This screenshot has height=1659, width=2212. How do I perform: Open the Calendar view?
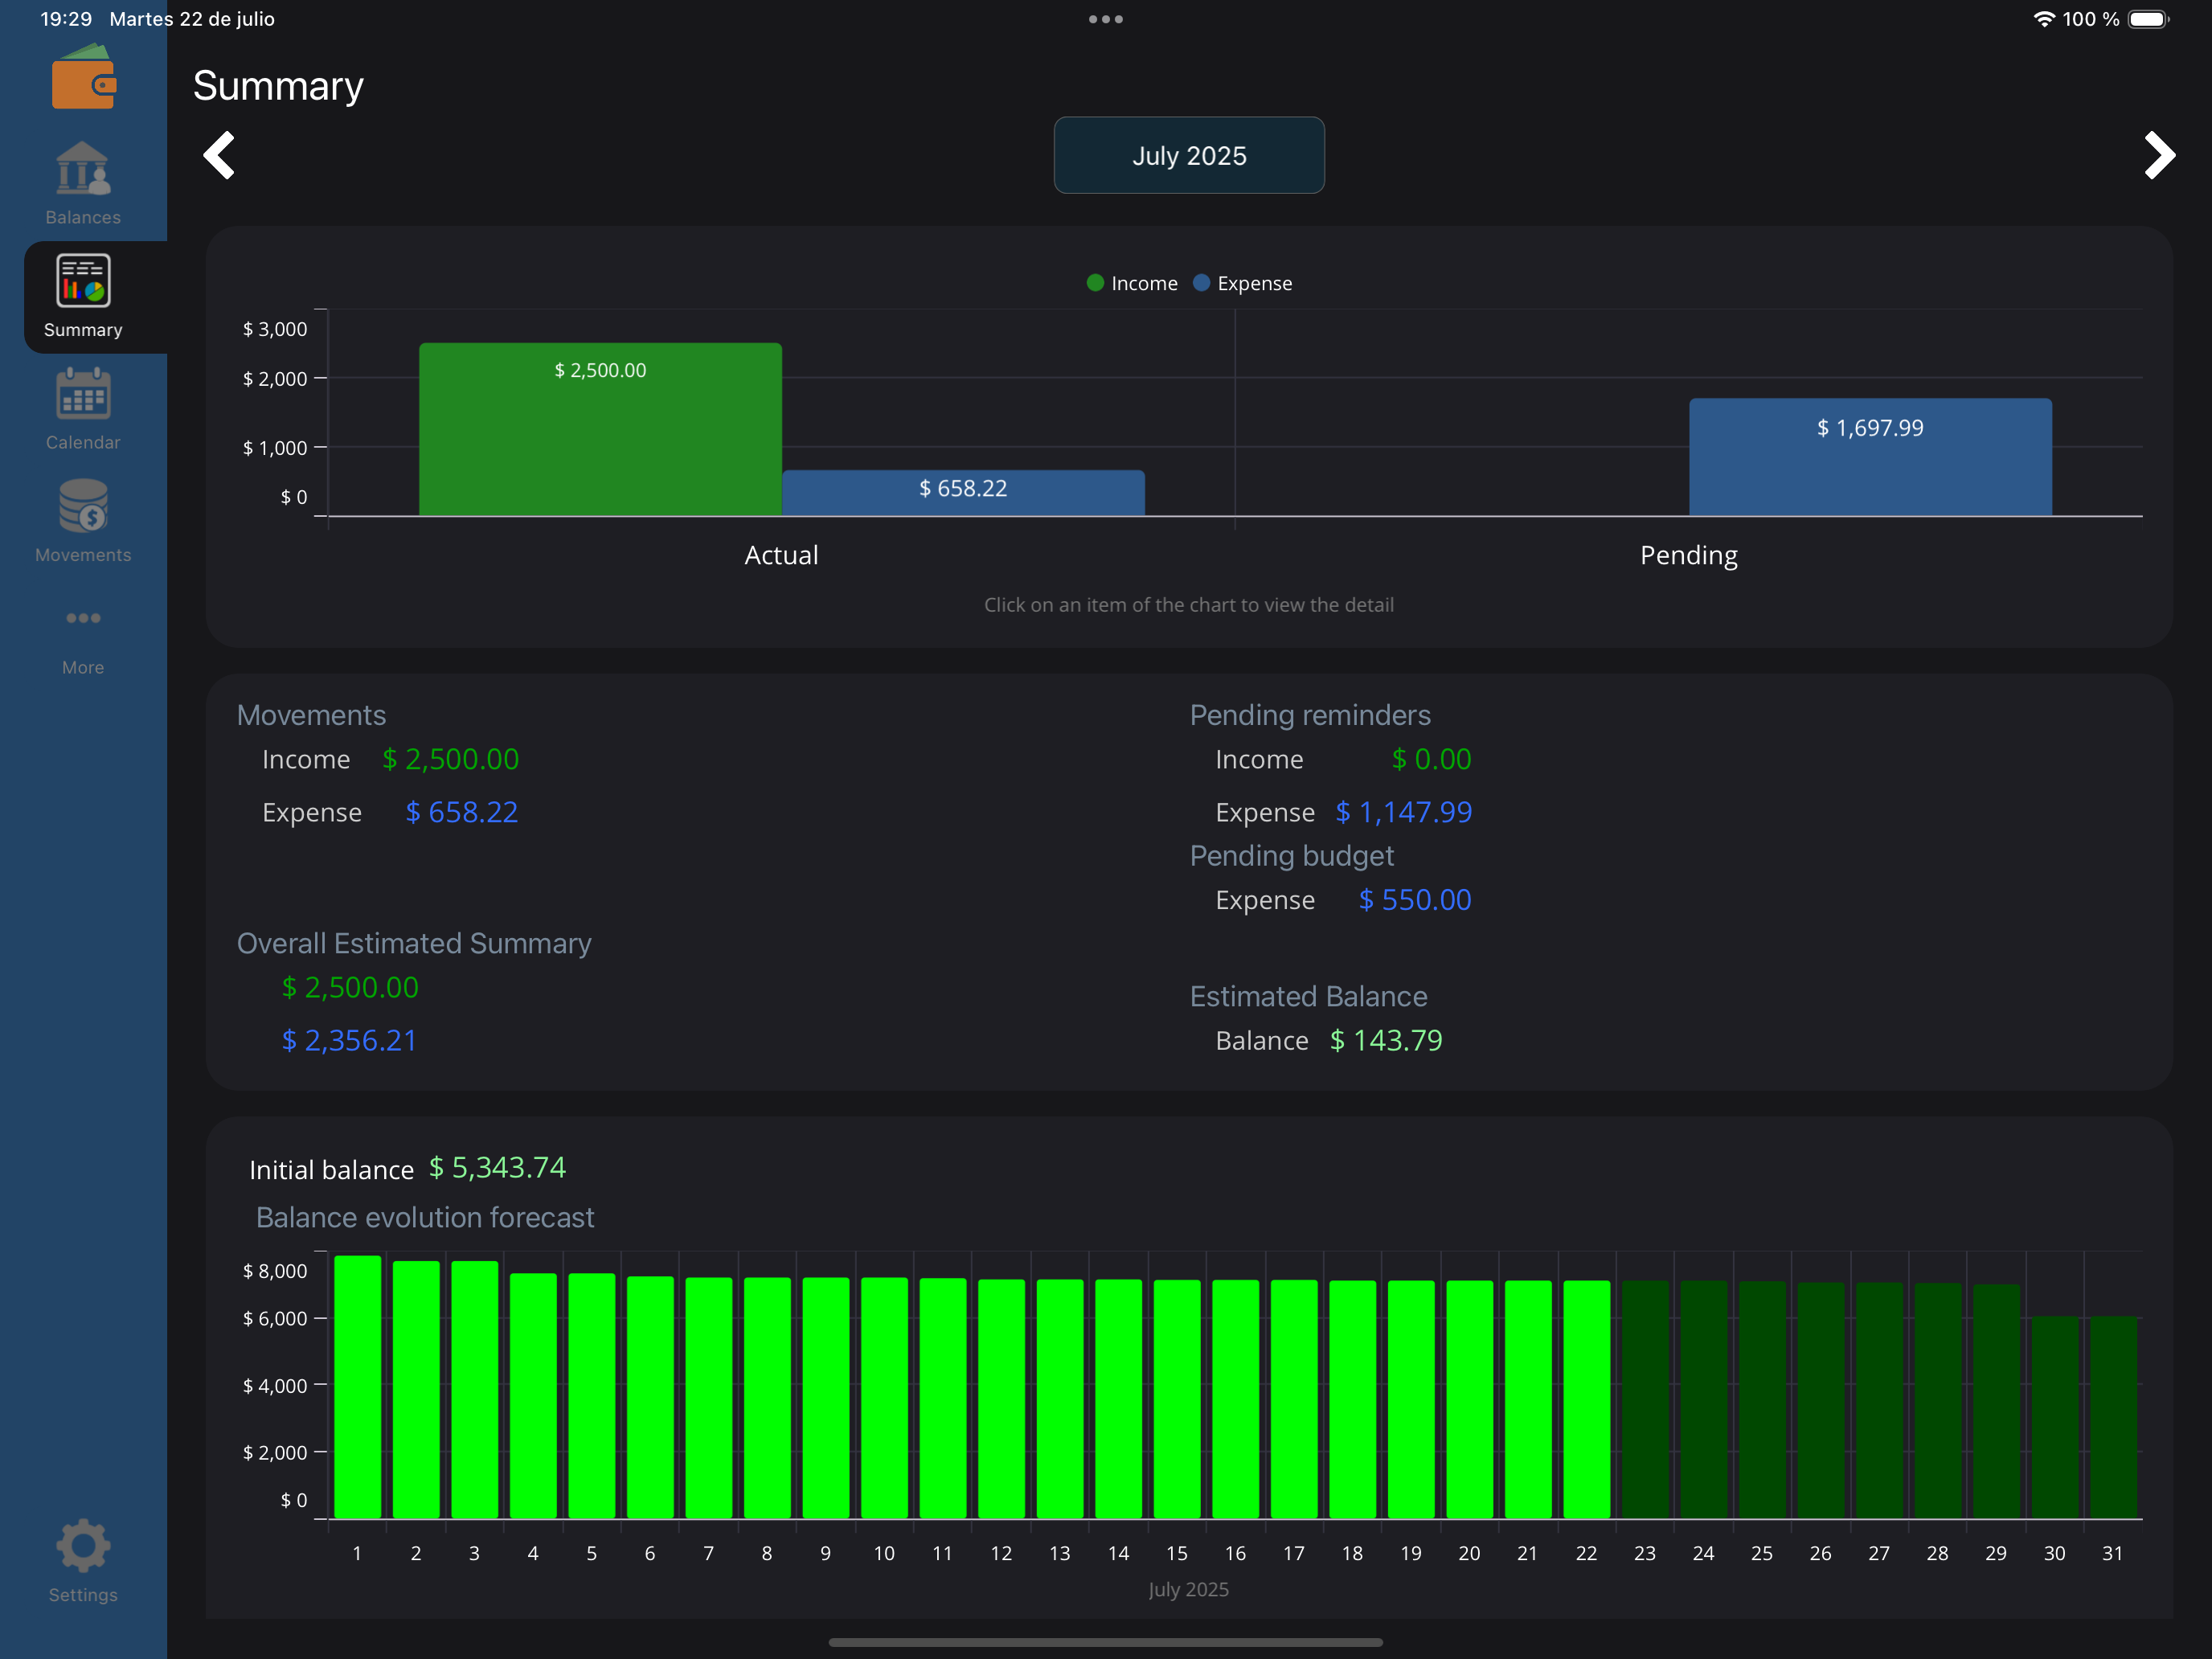coord(83,409)
